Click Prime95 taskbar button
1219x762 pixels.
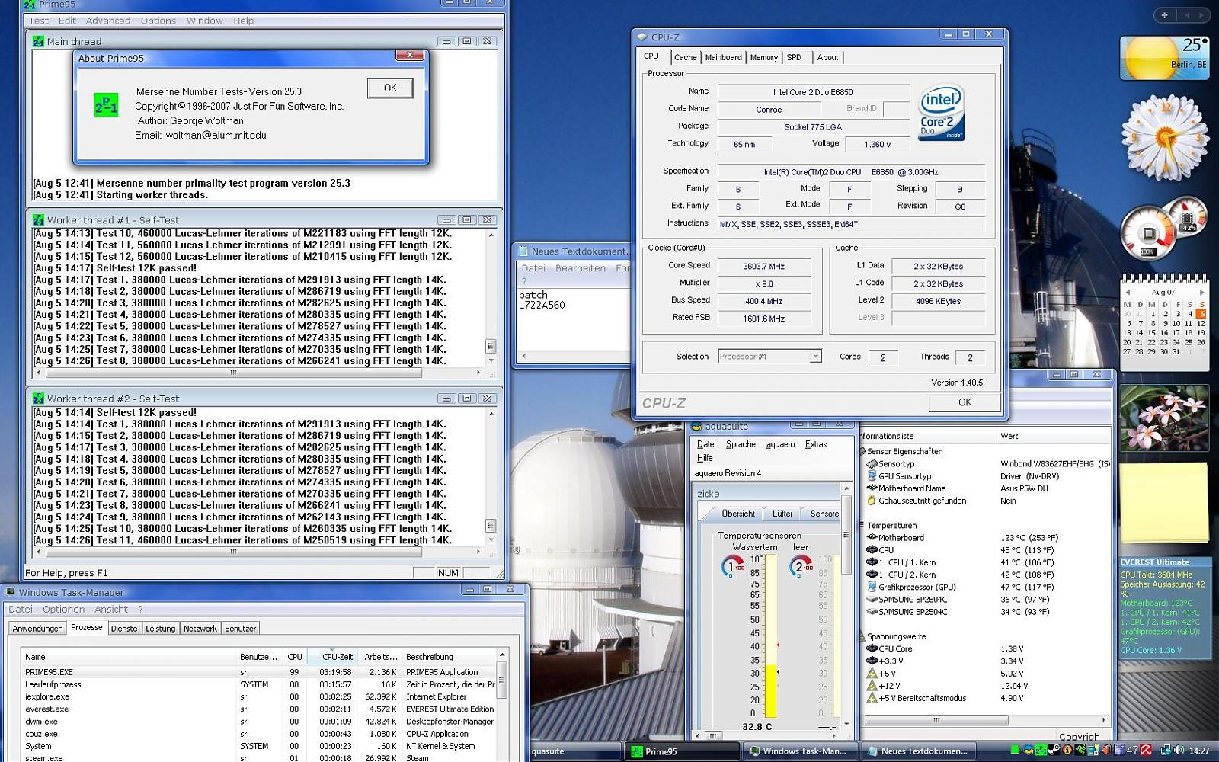click(x=683, y=751)
